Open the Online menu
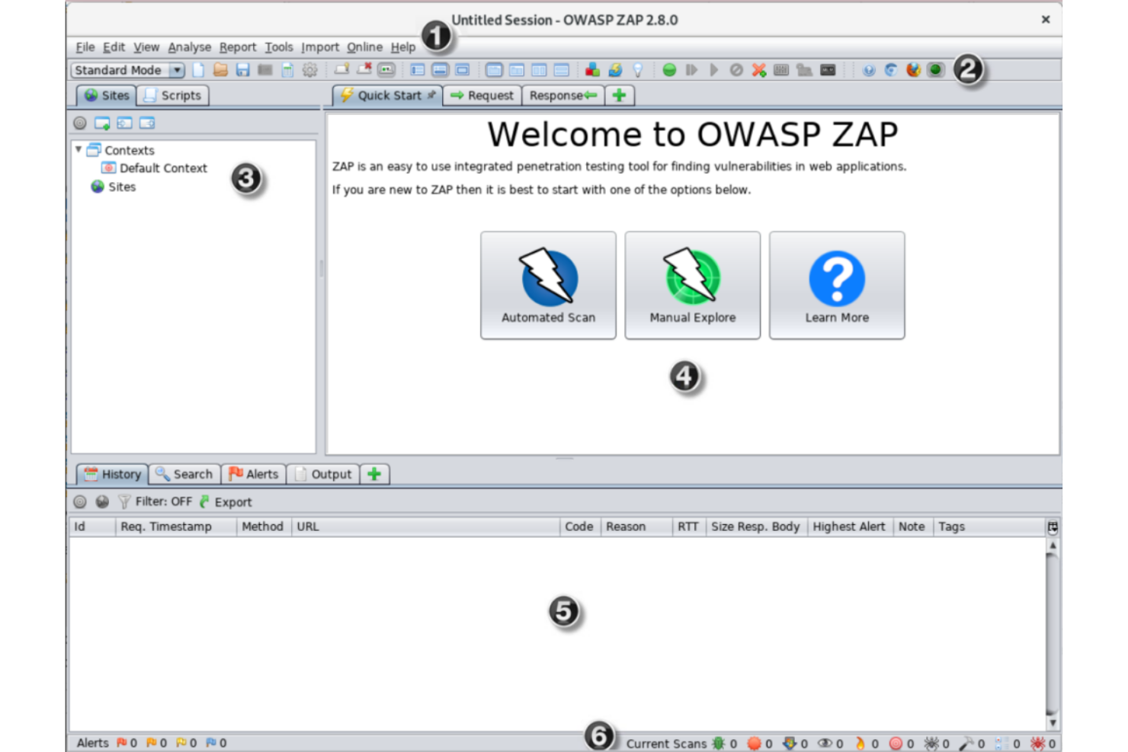 tap(365, 47)
